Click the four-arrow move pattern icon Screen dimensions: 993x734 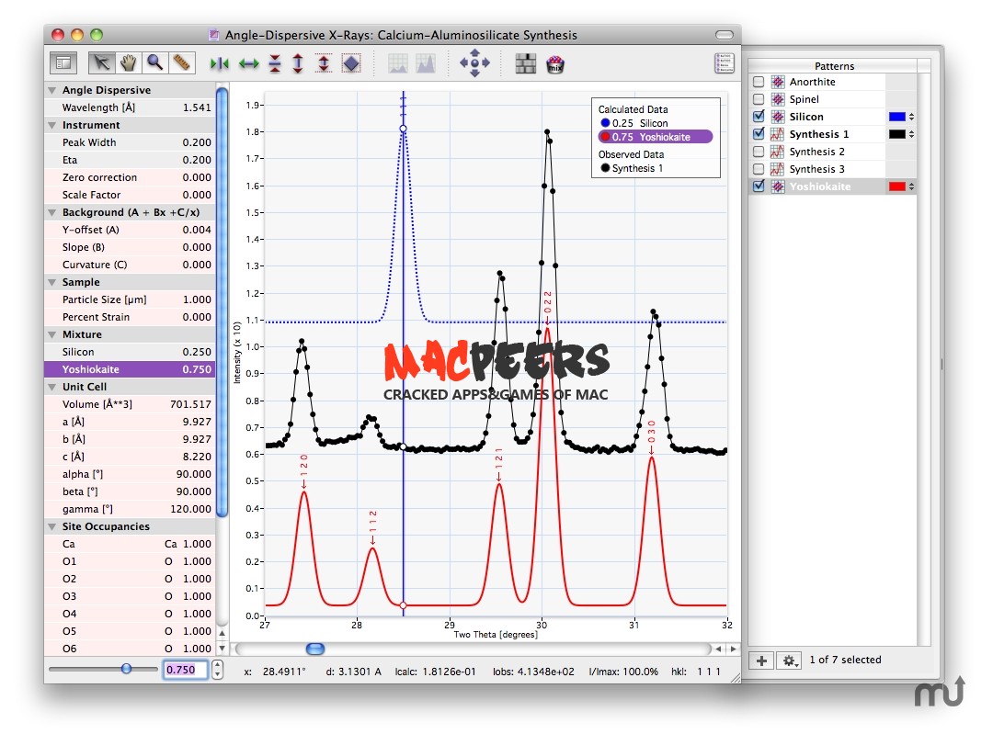[x=474, y=63]
